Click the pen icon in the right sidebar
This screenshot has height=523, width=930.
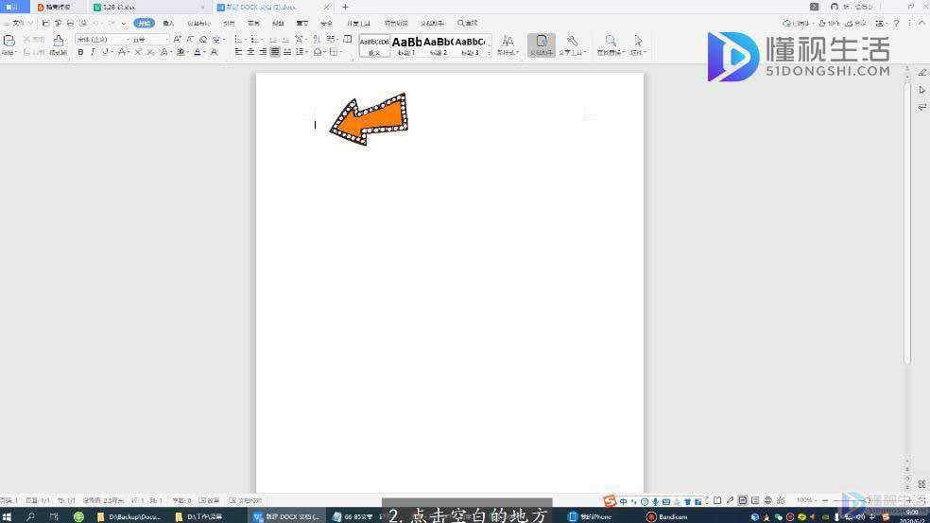click(x=921, y=73)
